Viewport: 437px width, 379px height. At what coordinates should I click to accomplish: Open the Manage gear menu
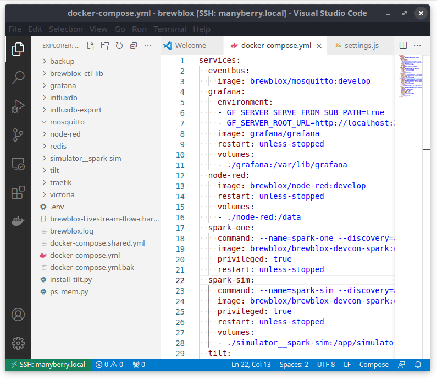[18, 343]
